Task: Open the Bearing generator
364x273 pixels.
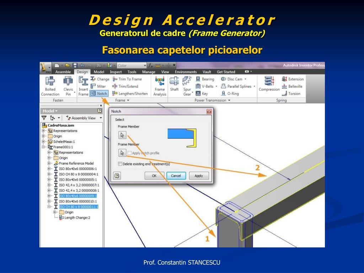Action: (x=205, y=79)
